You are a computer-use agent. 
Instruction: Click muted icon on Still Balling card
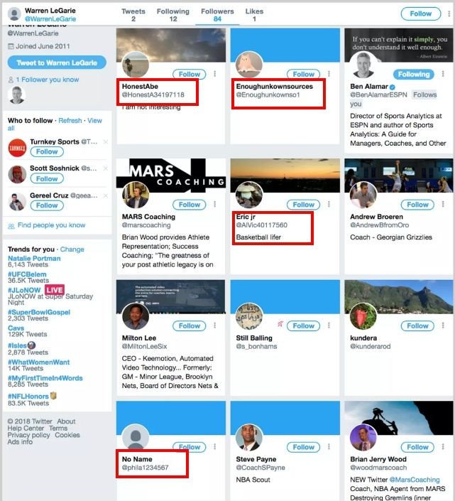point(280,325)
